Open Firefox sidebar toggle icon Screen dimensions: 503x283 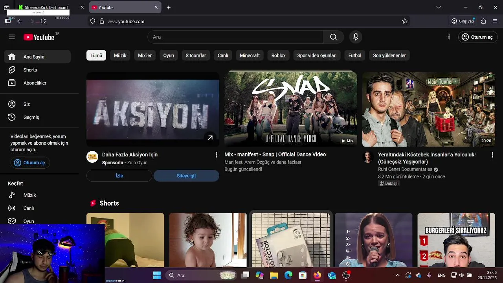point(8,21)
